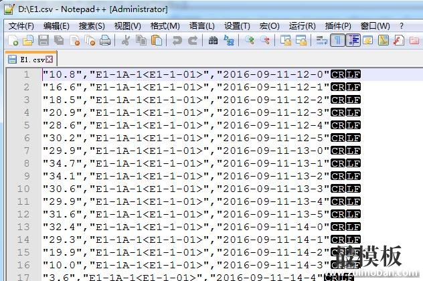Click line number 1 in margin
The height and width of the screenshot is (281, 423).
[27, 74]
